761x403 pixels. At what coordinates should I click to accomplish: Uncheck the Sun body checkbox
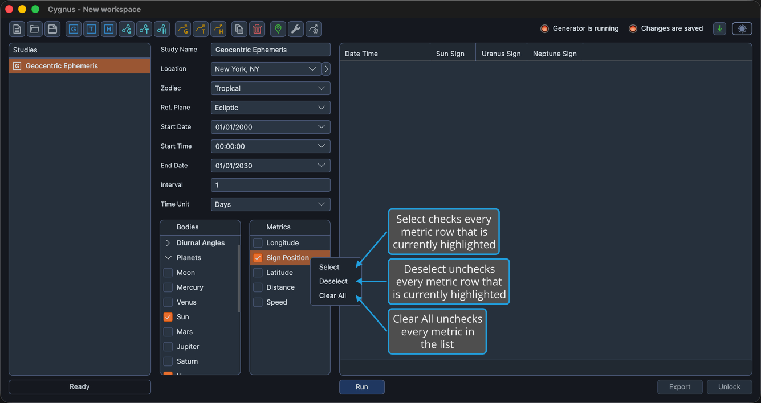click(x=168, y=317)
